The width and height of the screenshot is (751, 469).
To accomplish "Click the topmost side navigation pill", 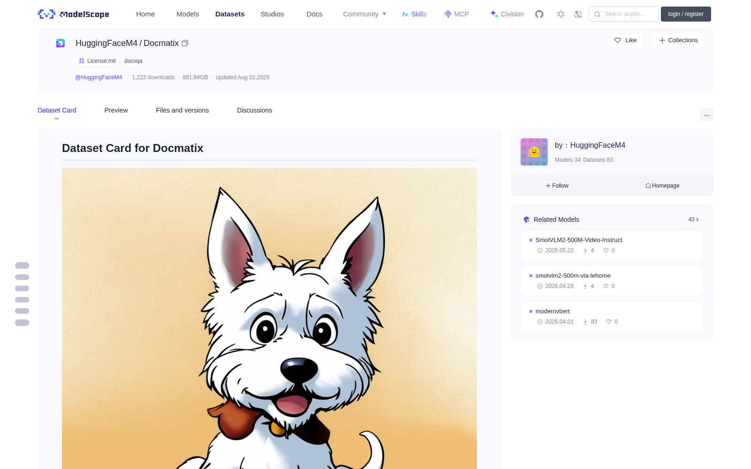I will (x=22, y=265).
